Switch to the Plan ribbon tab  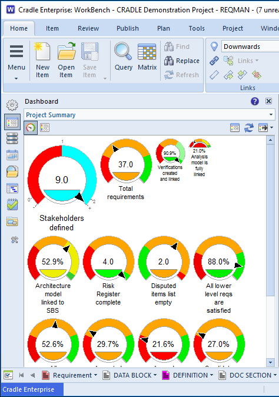(164, 28)
